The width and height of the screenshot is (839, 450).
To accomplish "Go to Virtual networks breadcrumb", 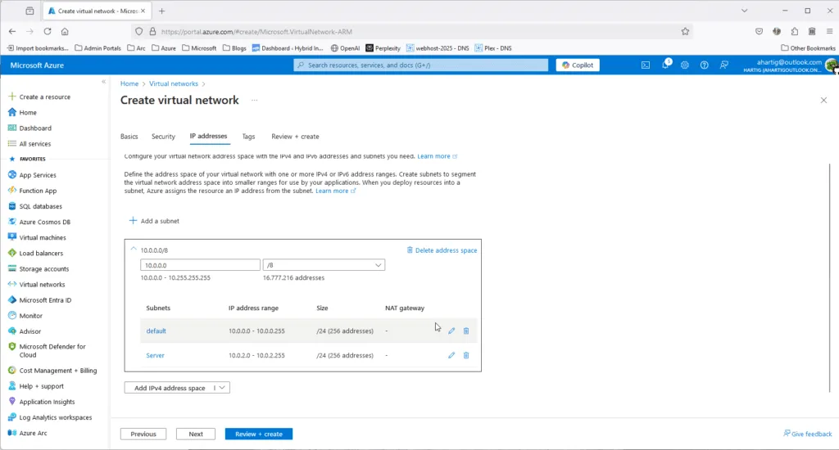I will pyautogui.click(x=174, y=84).
